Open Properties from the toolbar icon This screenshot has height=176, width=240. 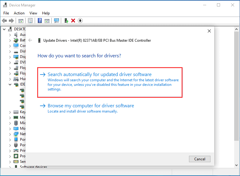click(30, 21)
